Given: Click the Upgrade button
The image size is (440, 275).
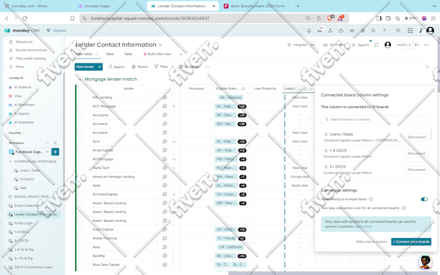Looking at the screenshot, I should click(56, 30).
